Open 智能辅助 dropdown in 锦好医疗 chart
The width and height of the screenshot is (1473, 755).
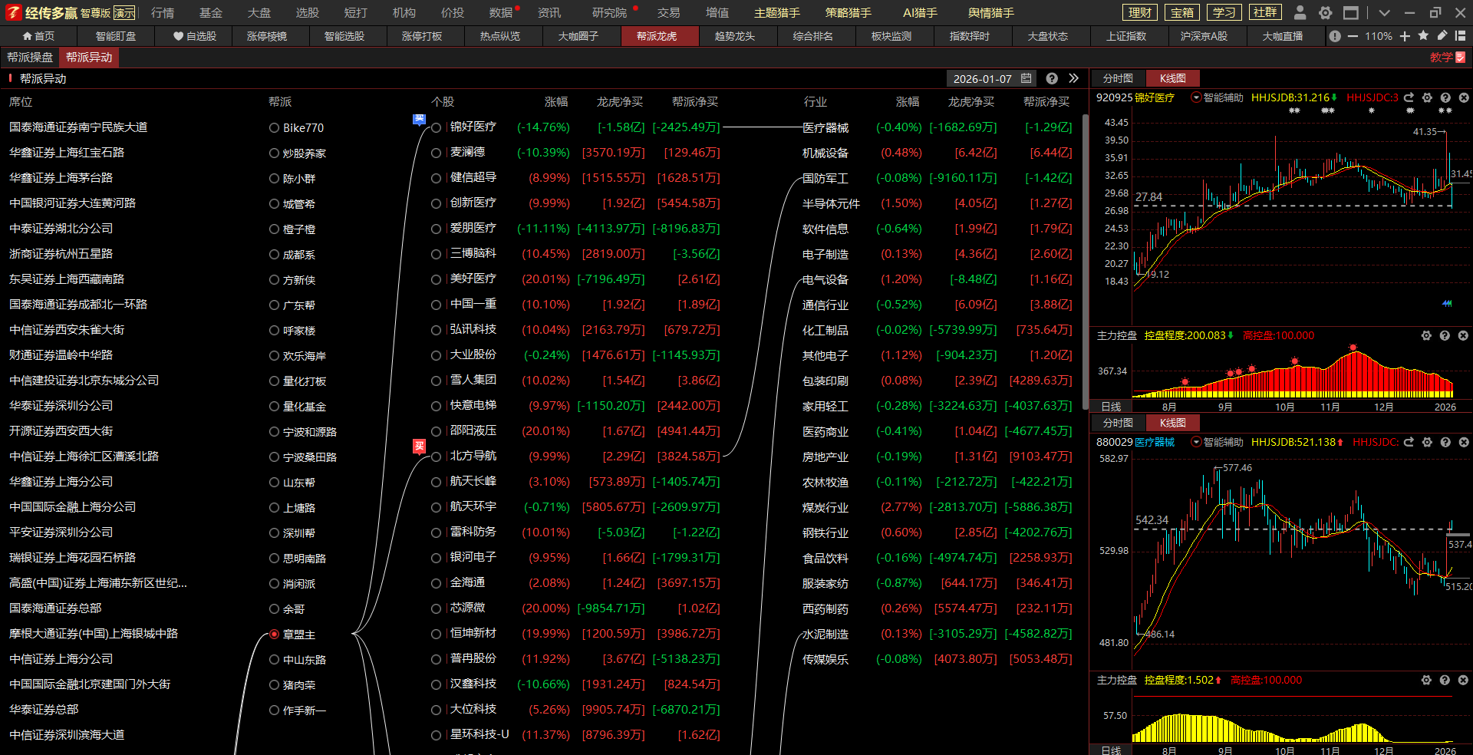point(1196,97)
